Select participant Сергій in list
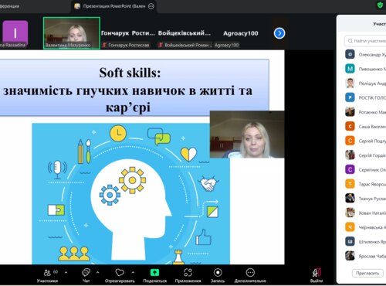This screenshot has height=286, width=386. (x=365, y=155)
